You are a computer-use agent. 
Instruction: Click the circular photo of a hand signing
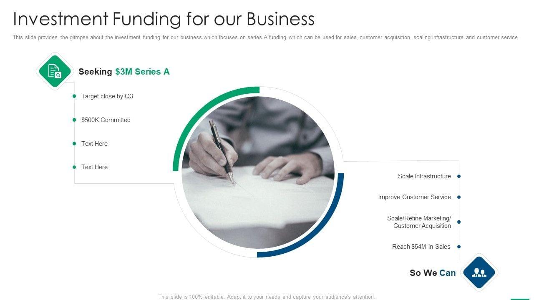(258, 172)
